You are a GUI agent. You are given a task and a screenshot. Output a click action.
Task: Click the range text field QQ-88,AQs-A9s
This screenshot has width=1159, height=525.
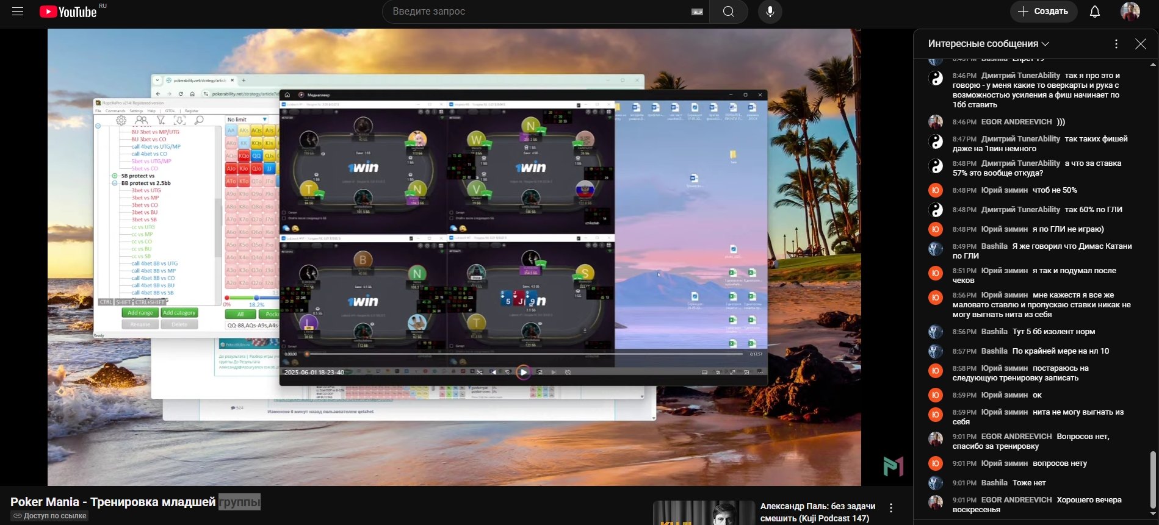click(x=252, y=326)
